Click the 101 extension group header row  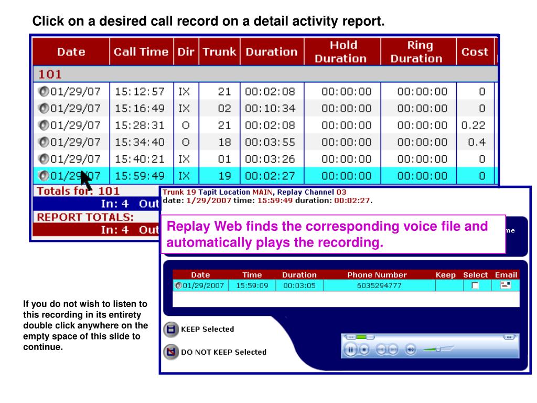[262, 74]
